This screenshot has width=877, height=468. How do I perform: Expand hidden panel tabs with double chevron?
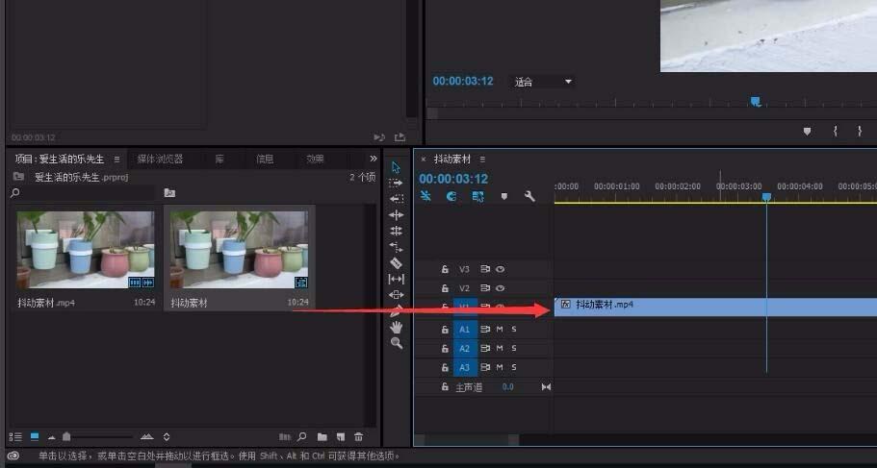[x=374, y=159]
